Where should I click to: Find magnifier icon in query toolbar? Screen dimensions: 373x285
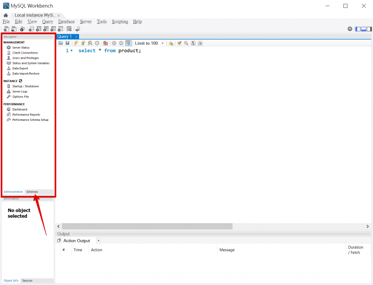[x=186, y=43]
